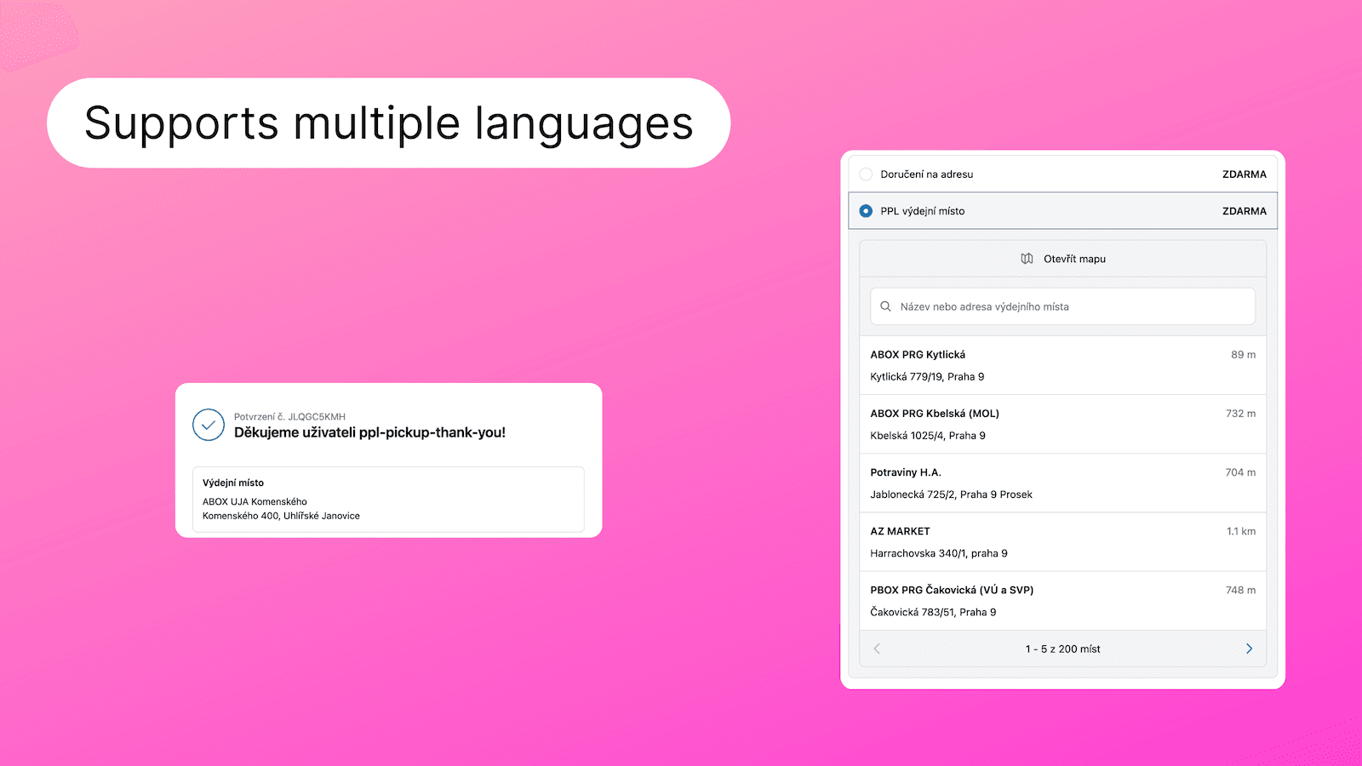Click the left chevron in the pagination bar
The image size is (1362, 766).
[877, 648]
